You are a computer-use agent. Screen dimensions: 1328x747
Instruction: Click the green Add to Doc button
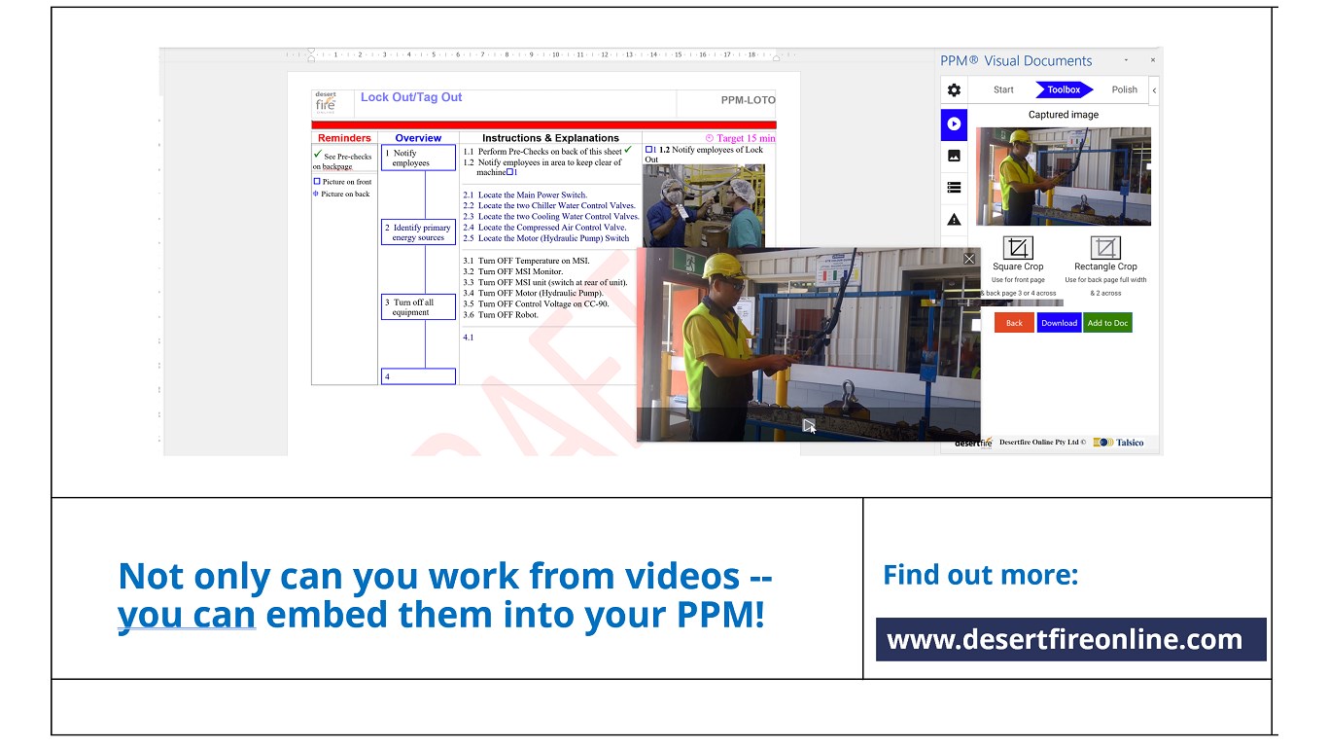click(1107, 323)
